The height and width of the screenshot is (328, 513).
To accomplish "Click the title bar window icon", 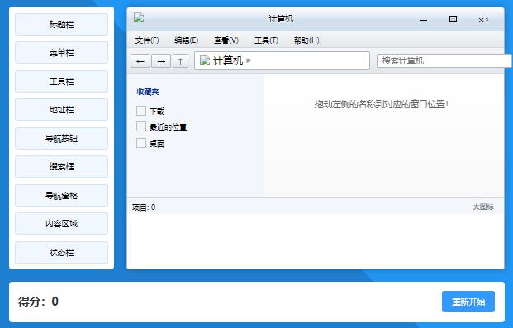I will click(x=139, y=17).
